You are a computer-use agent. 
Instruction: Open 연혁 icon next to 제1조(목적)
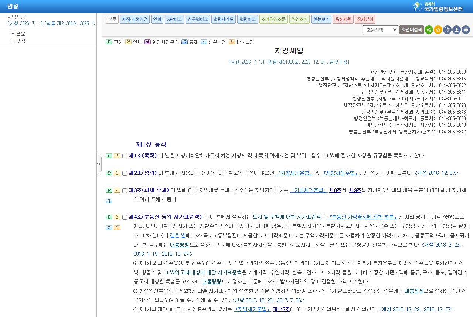coord(117,156)
